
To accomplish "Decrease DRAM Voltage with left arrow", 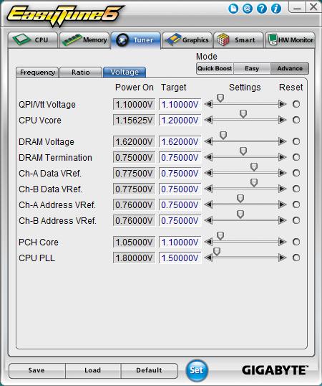I will click(208, 141).
